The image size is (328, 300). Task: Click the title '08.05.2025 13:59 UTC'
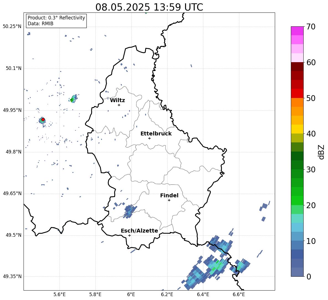click(149, 7)
